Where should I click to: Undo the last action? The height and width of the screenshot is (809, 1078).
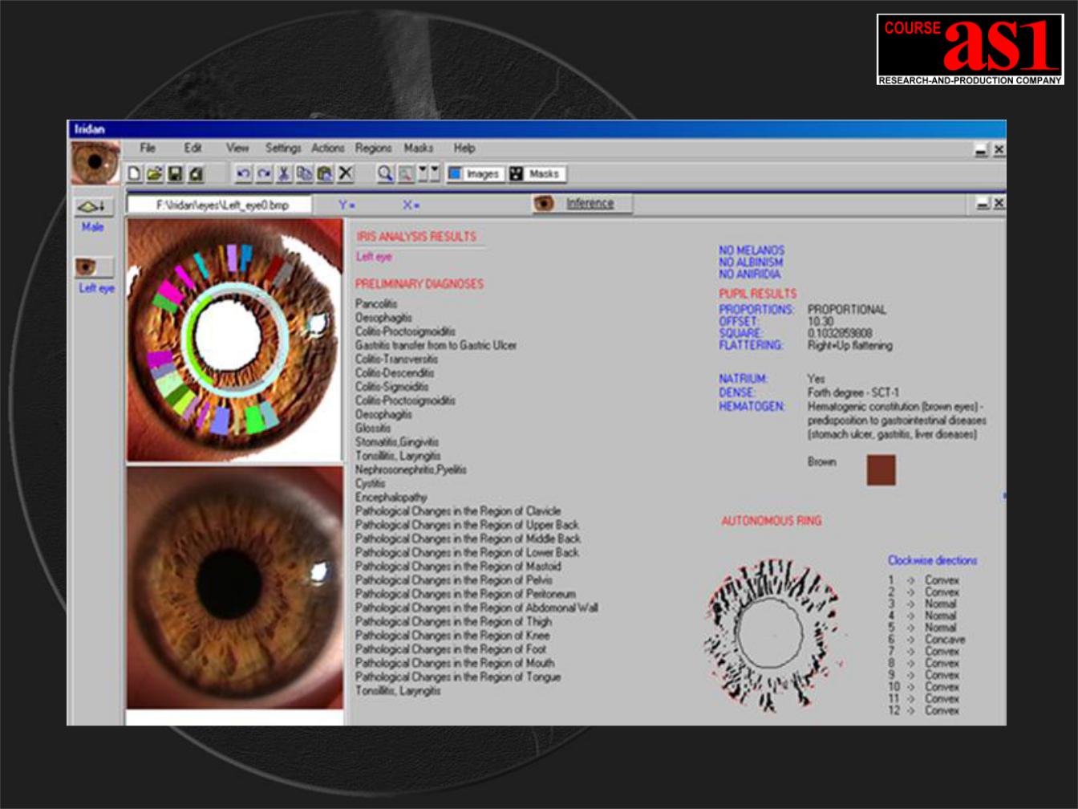pyautogui.click(x=244, y=173)
